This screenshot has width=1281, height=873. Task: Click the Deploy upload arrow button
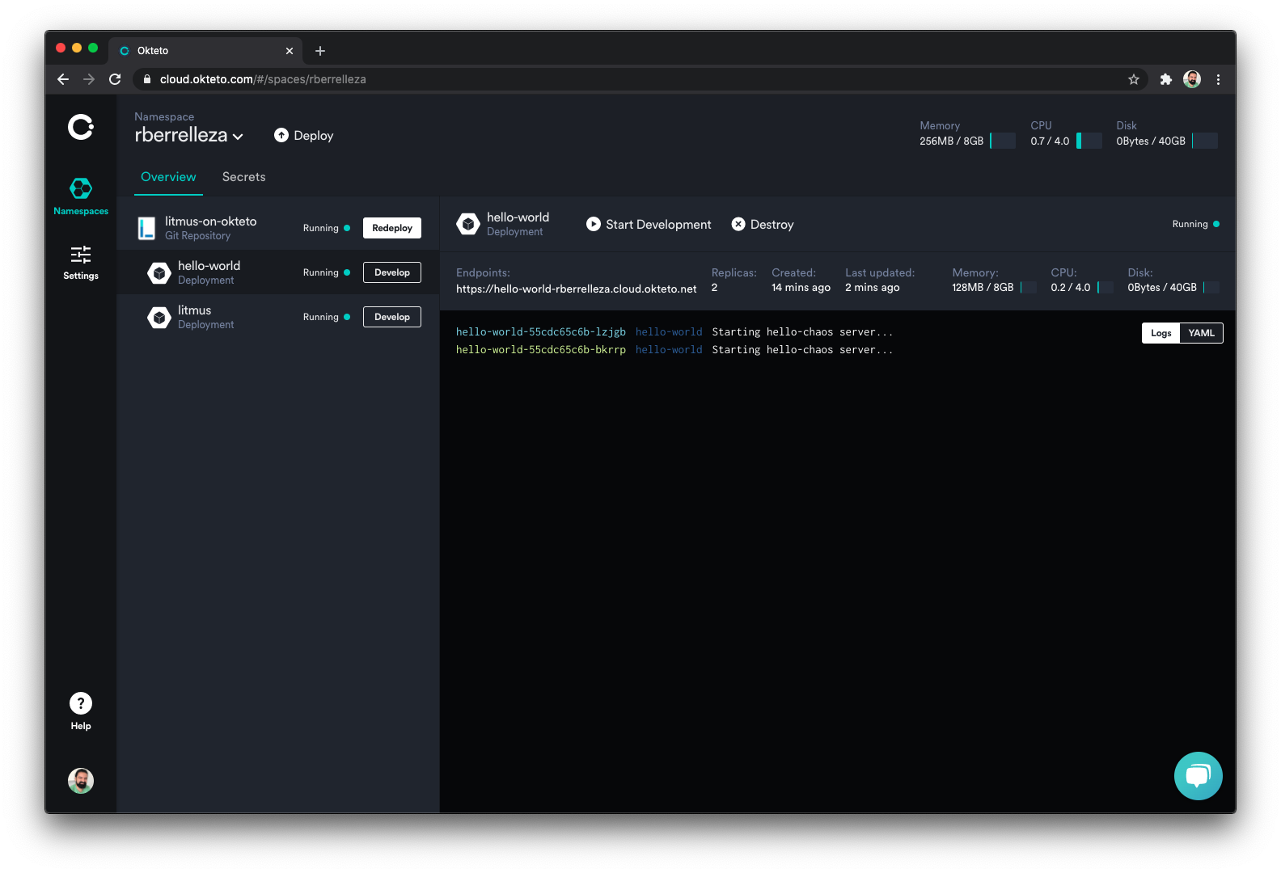tap(304, 136)
